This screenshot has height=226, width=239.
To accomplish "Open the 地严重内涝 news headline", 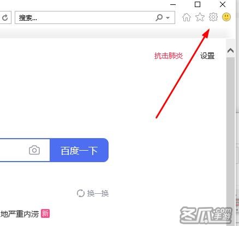I will [20, 214].
